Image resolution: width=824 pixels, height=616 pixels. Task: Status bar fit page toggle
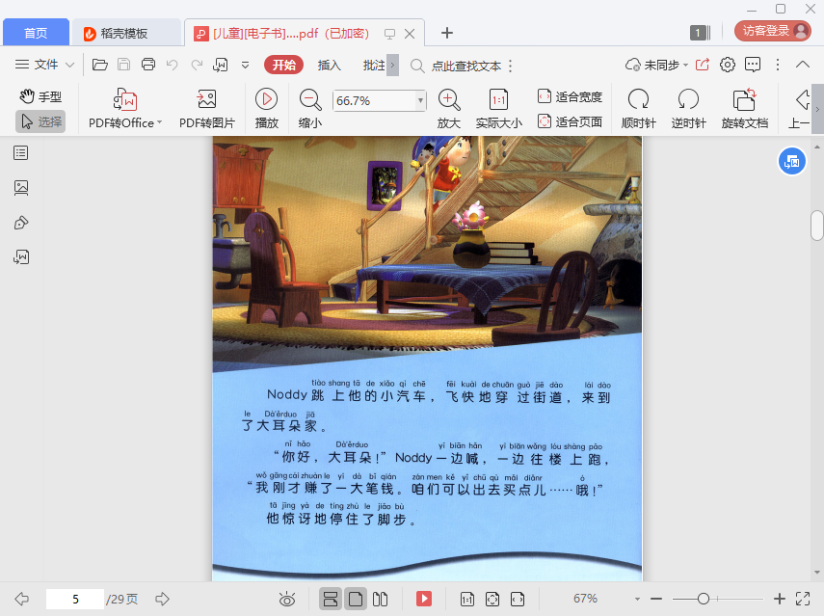click(492, 599)
